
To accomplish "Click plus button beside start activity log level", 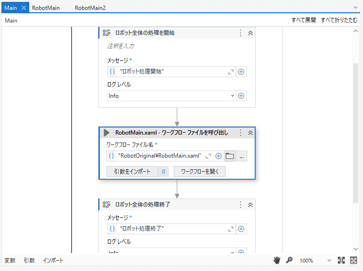I will coord(241,96).
